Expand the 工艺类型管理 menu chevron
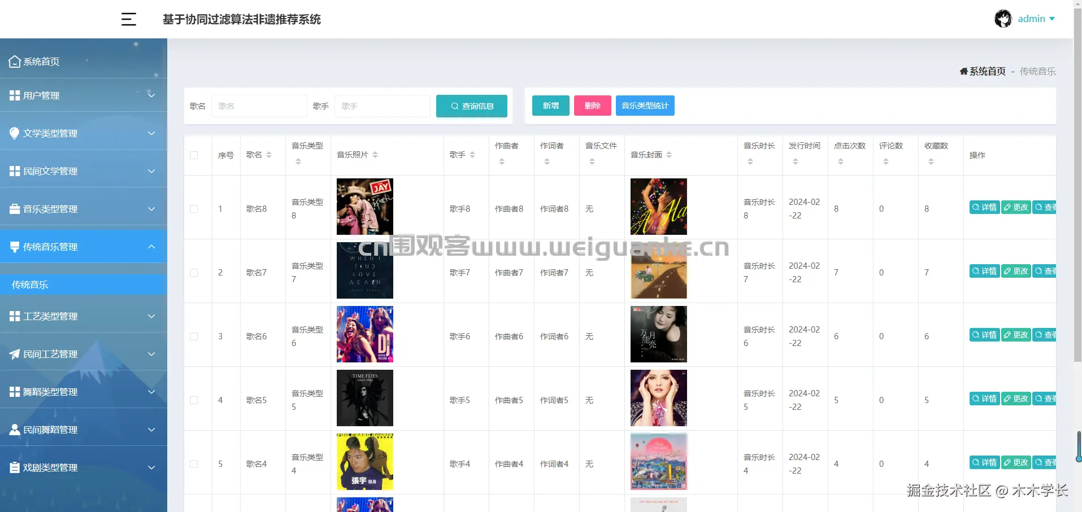This screenshot has width=1082, height=512. [151, 316]
